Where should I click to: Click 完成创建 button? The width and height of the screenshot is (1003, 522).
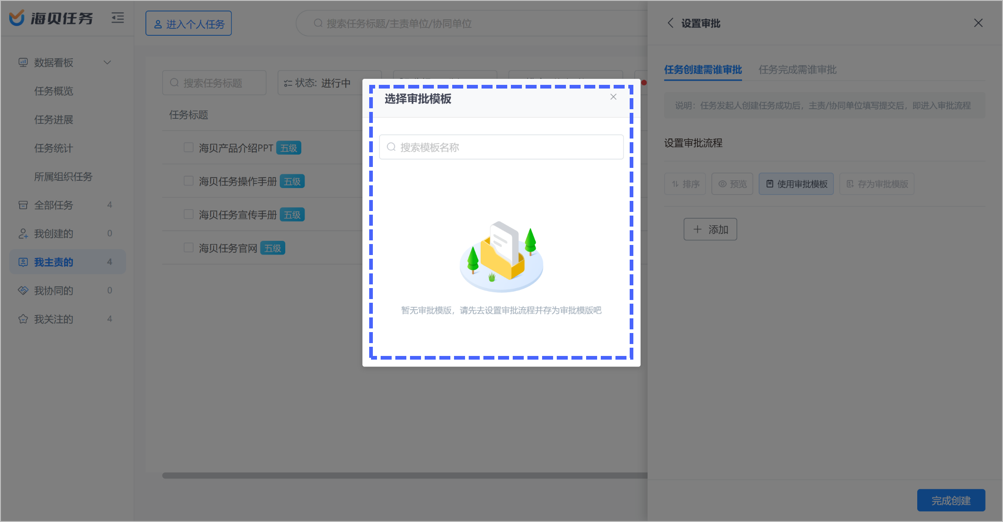coord(951,500)
